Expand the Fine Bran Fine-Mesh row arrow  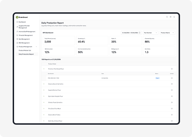click(x=44, y=109)
